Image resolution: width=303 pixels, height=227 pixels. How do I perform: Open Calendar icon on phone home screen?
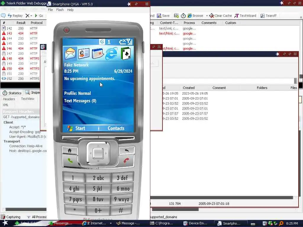(98, 53)
